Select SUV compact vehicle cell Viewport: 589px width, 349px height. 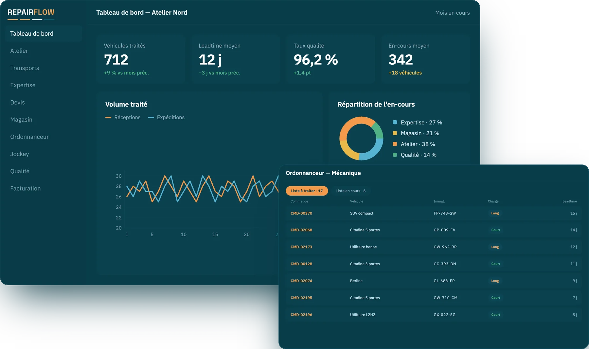(362, 213)
